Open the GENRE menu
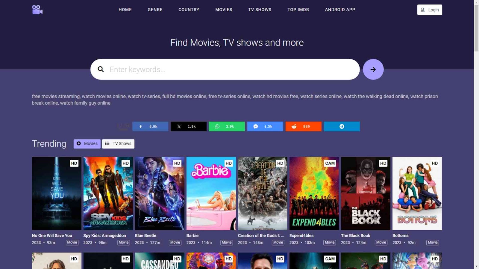The image size is (479, 269). (x=155, y=10)
